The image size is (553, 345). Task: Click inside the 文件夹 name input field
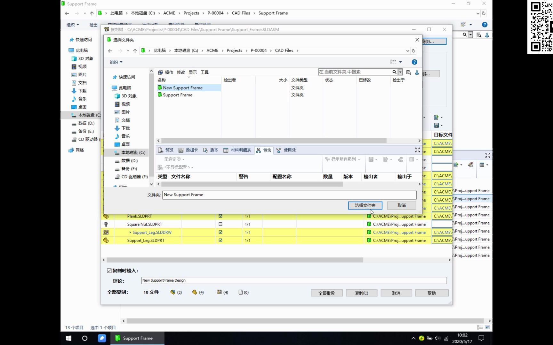tap(288, 195)
